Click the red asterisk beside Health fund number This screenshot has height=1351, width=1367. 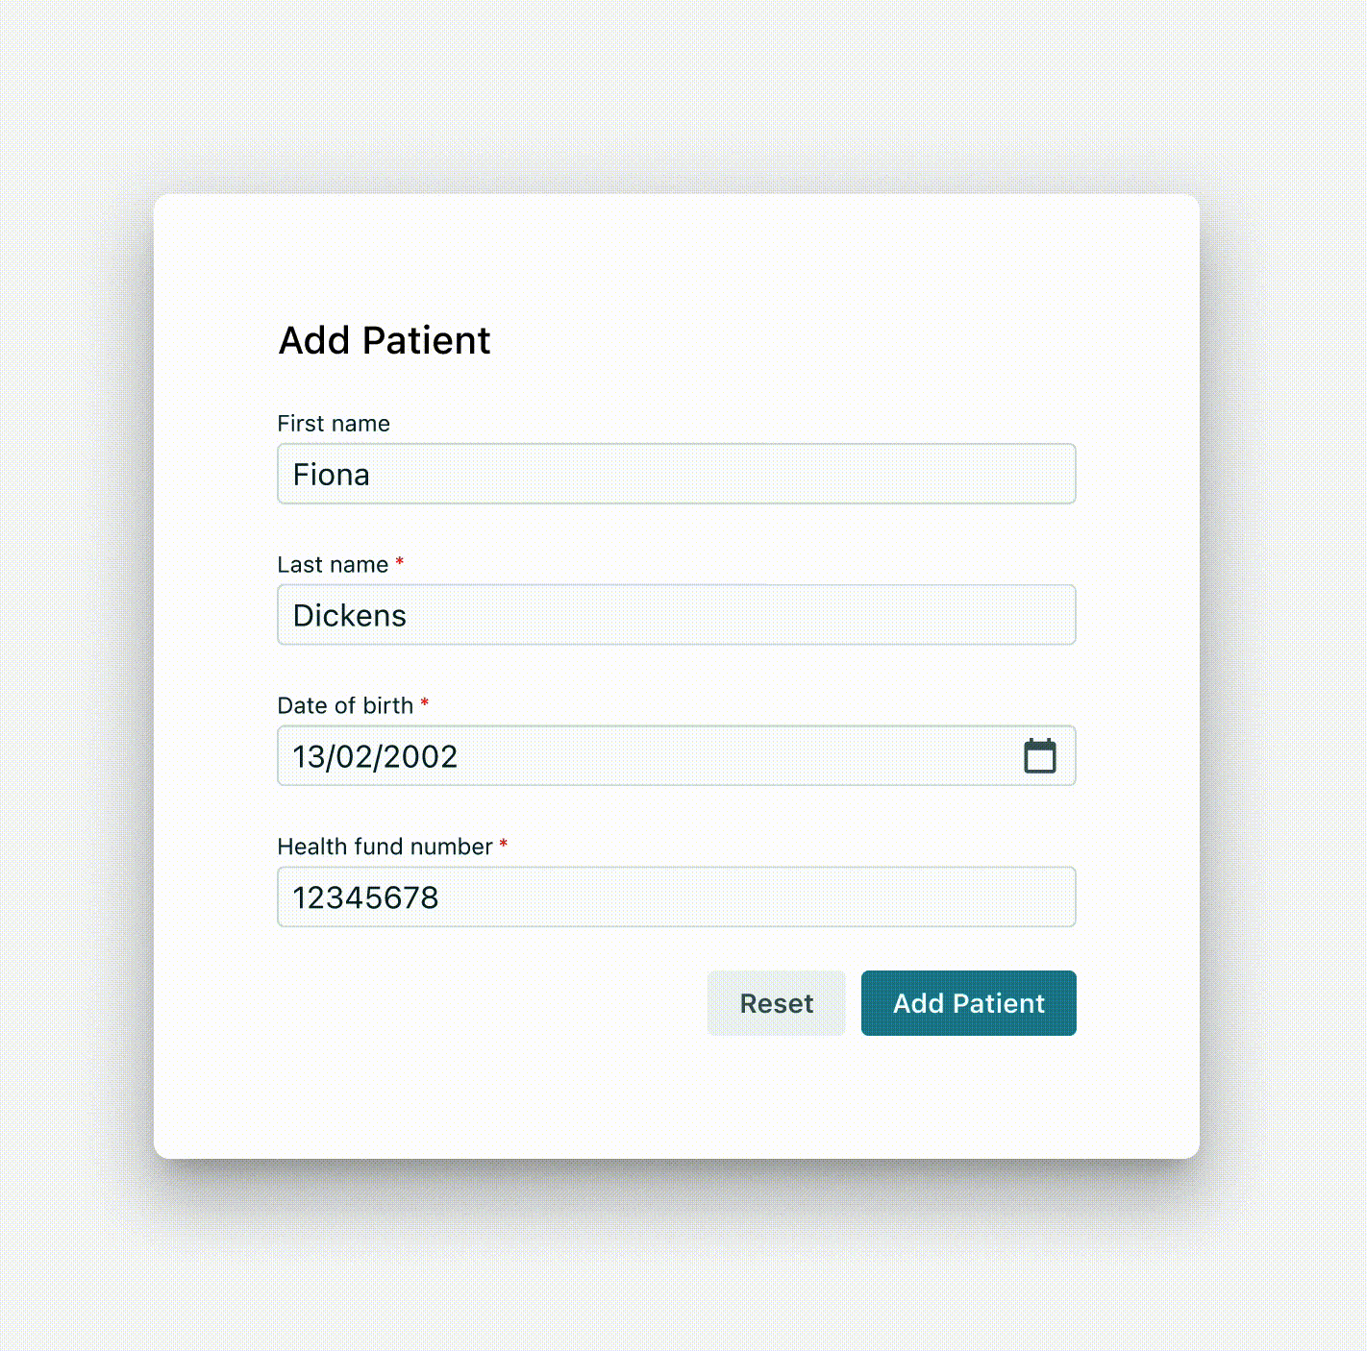click(x=503, y=845)
